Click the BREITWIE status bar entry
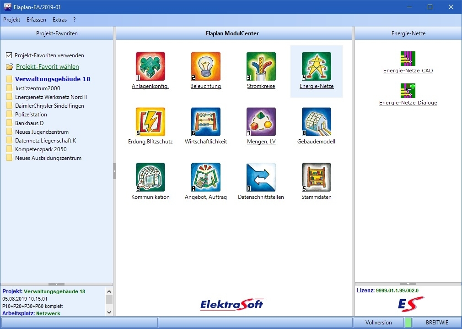 tap(437, 323)
